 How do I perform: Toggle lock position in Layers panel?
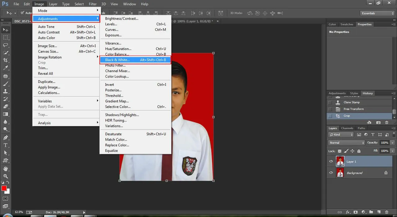click(352, 151)
